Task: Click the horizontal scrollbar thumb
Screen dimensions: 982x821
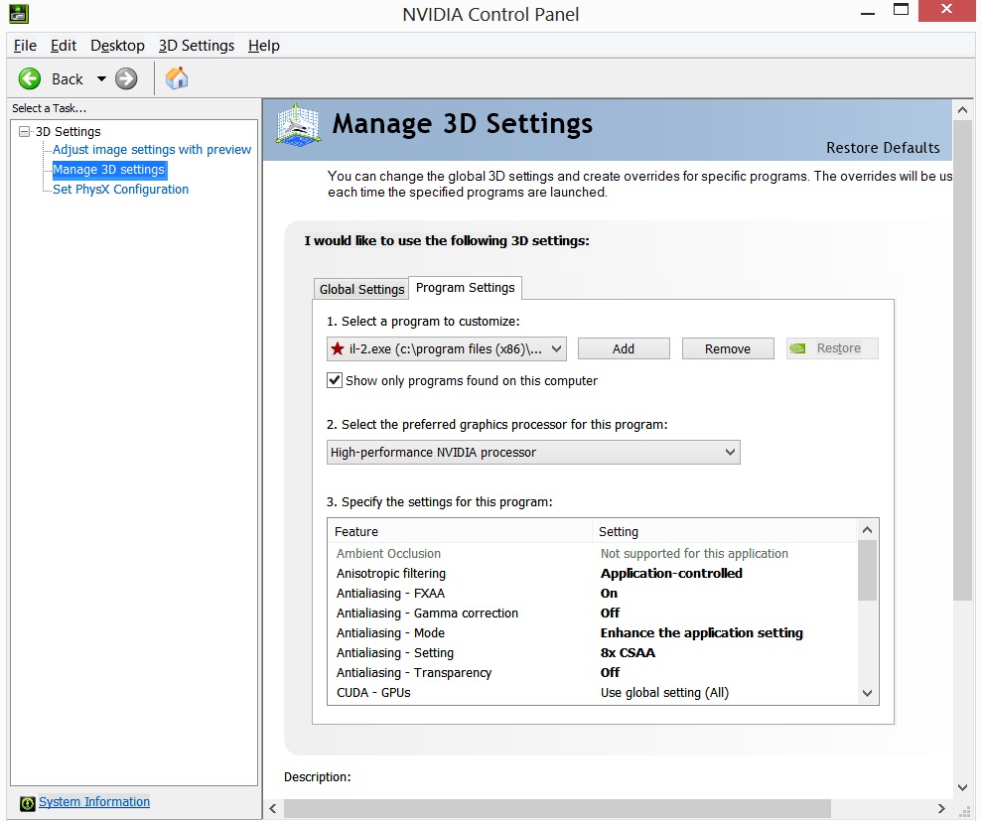Action: tap(557, 808)
